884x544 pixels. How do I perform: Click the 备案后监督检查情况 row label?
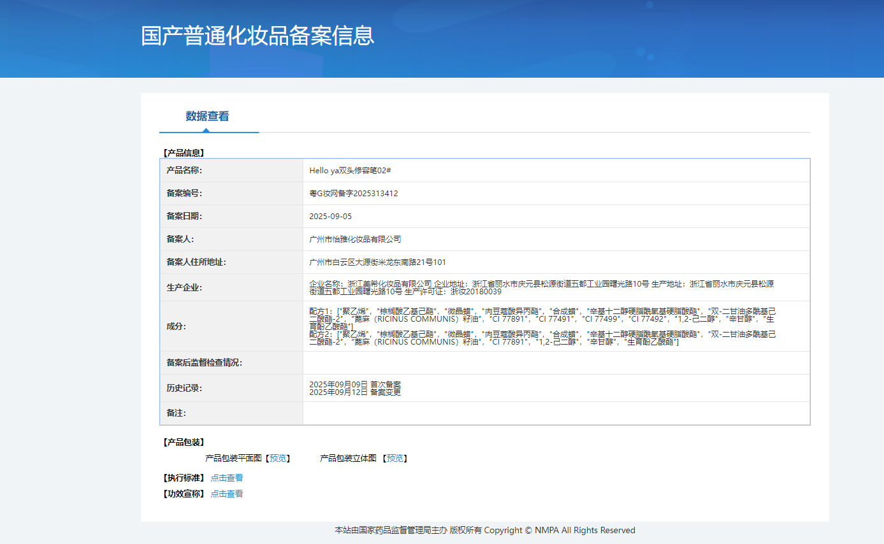coord(205,362)
